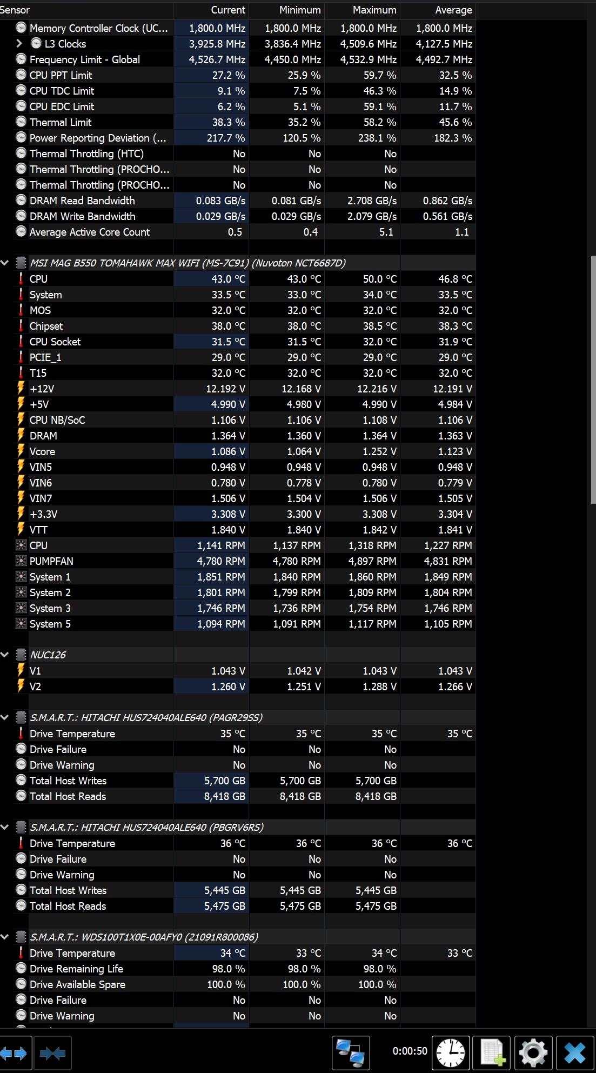
Task: Click the shrink columns arrows icon
Action: coord(52,1053)
